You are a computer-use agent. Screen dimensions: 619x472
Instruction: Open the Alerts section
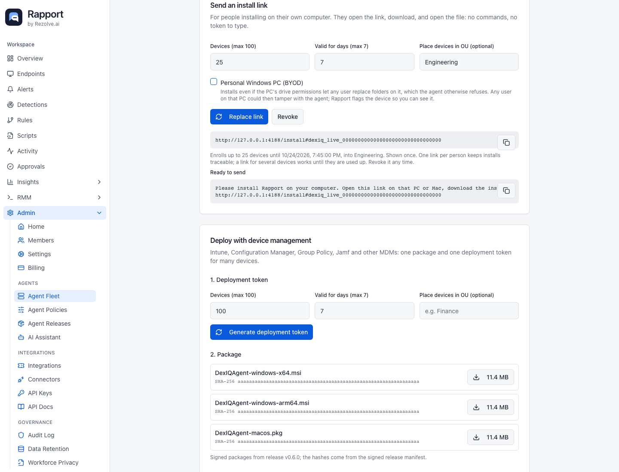[x=55, y=89]
